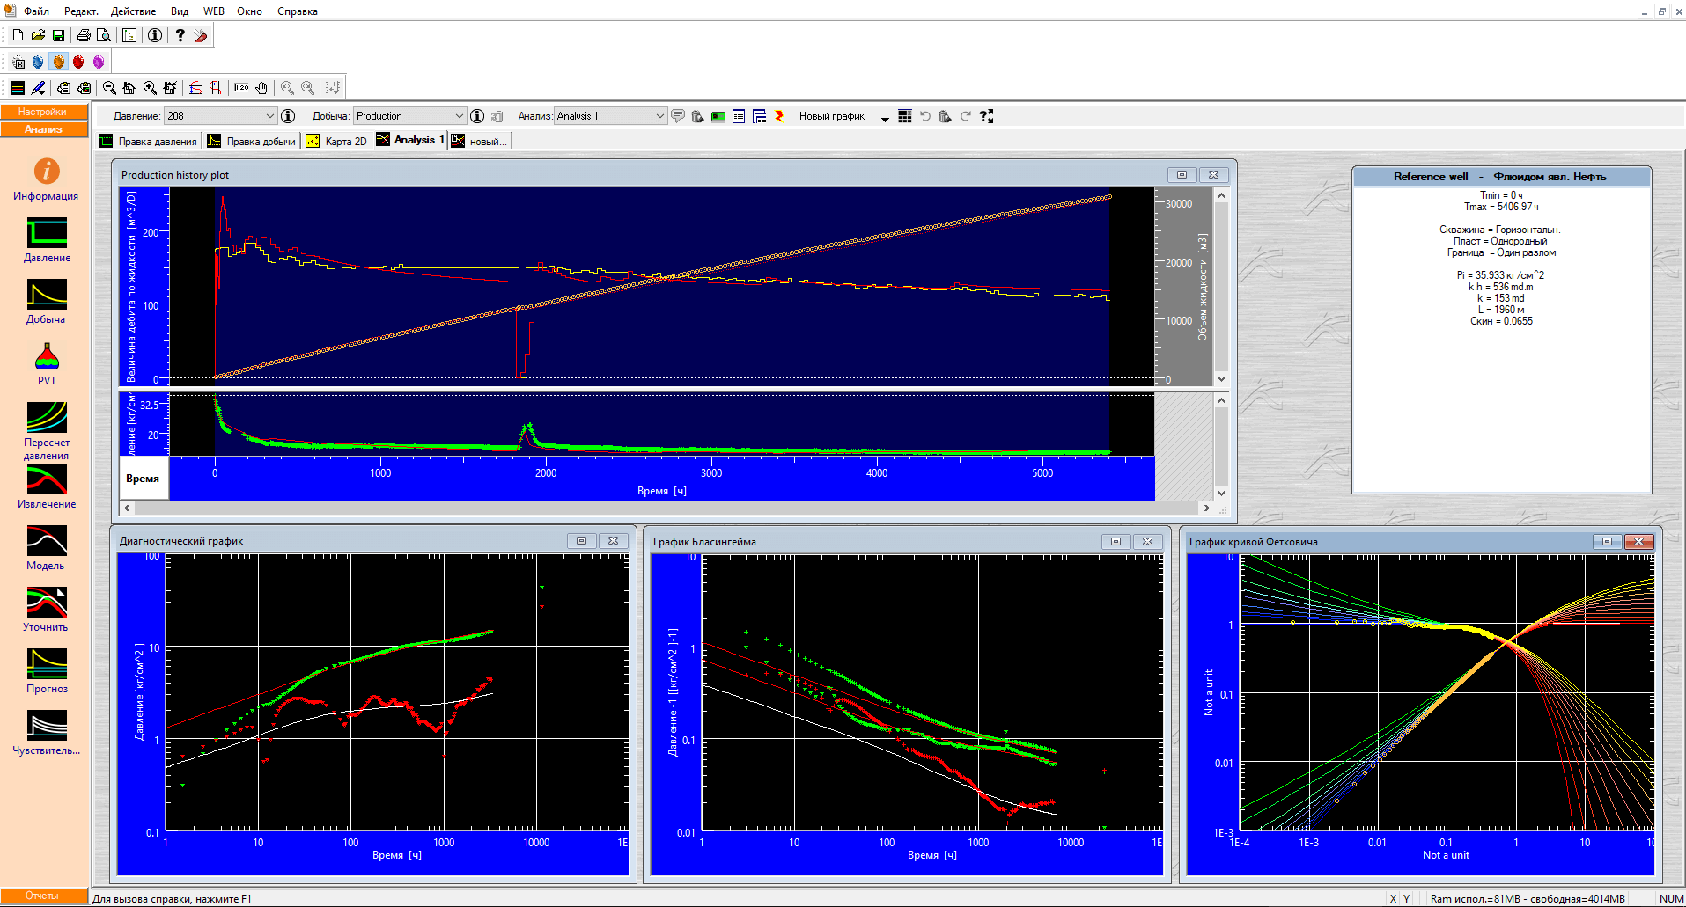Viewport: 1686px width, 907px height.
Task: Open Давление in left sidebar
Action: (47, 241)
